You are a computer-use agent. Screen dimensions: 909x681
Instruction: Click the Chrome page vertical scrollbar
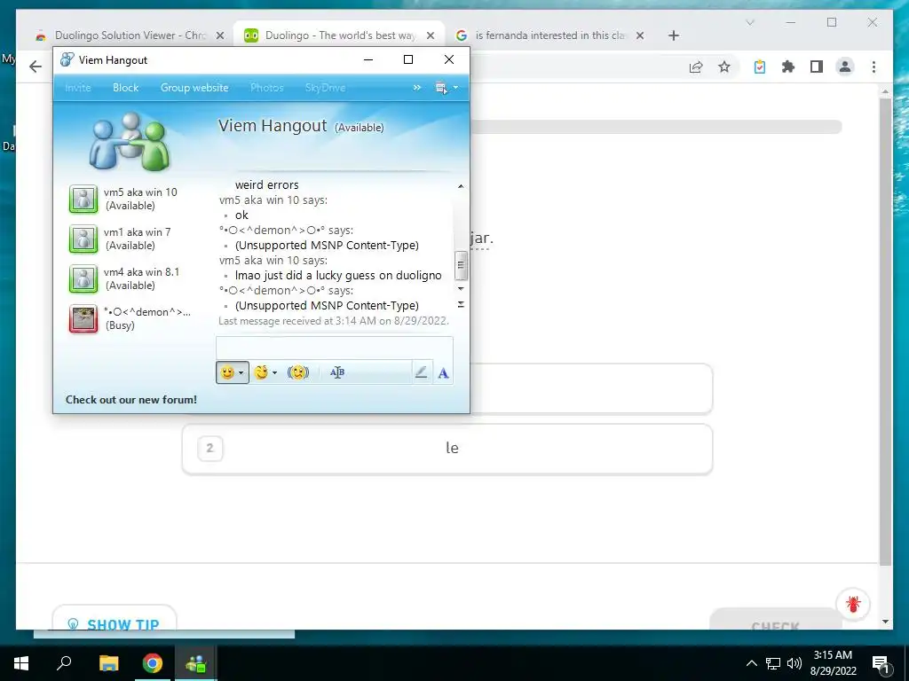(885, 332)
